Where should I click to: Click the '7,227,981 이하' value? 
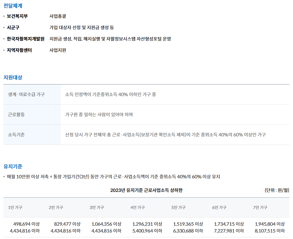[x=229, y=231]
